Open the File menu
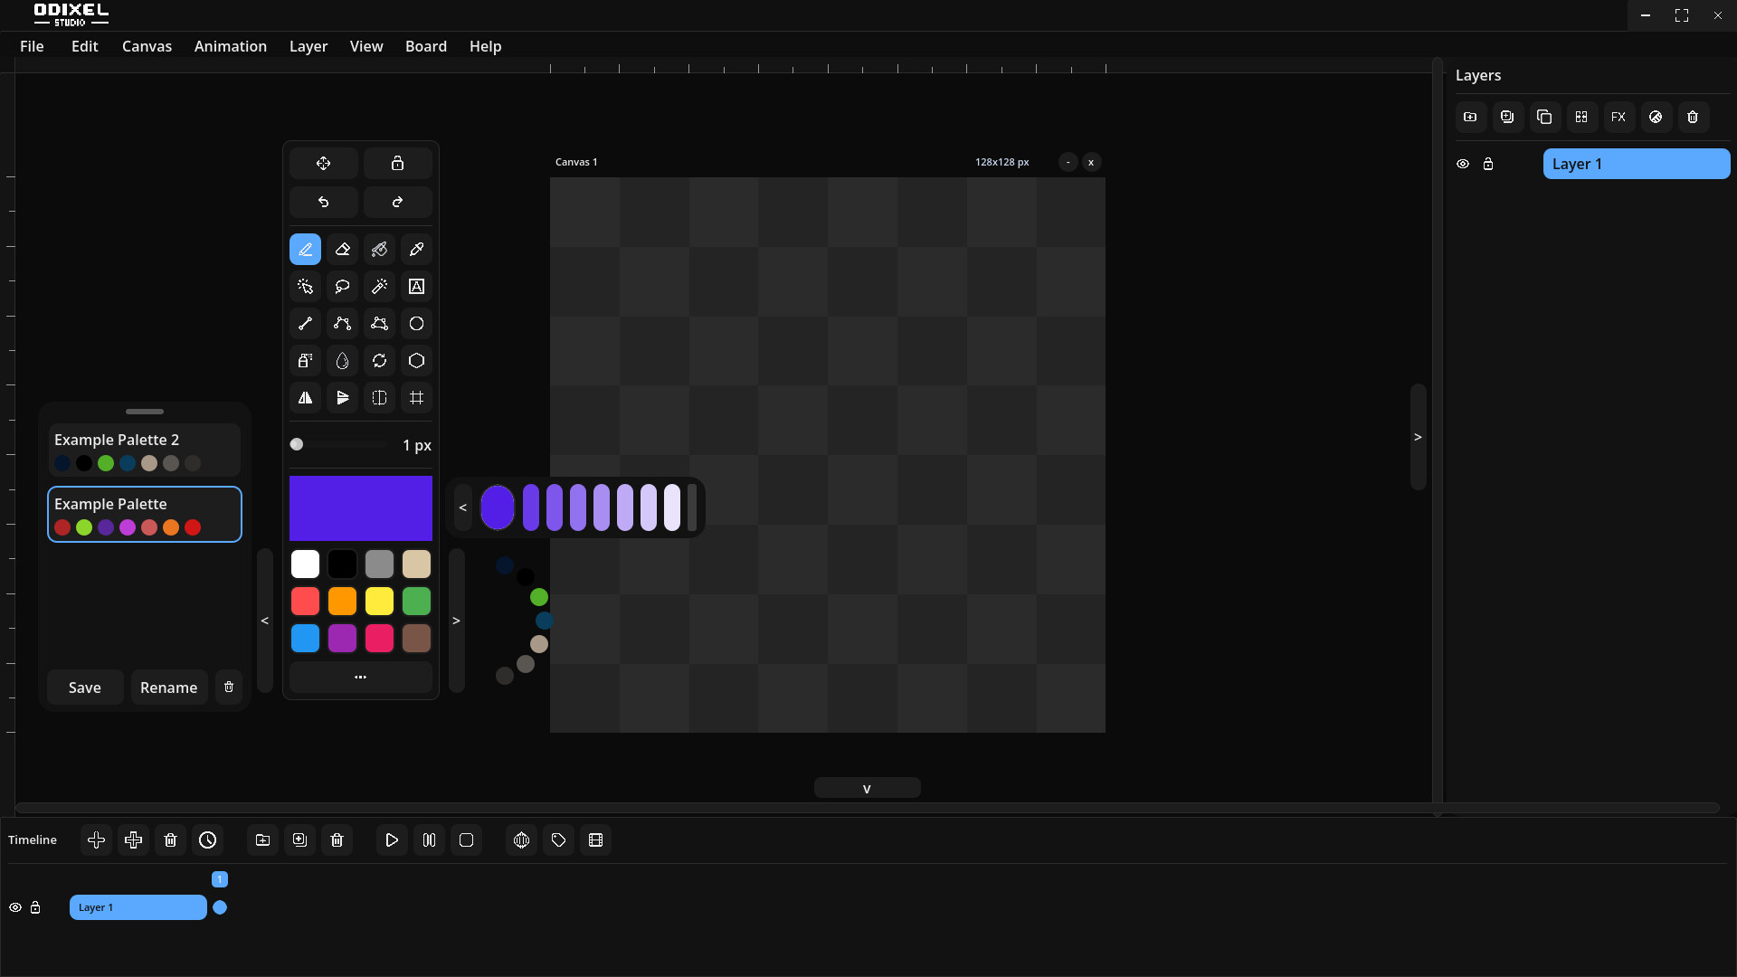Viewport: 1737px width, 977px height. [x=32, y=46]
